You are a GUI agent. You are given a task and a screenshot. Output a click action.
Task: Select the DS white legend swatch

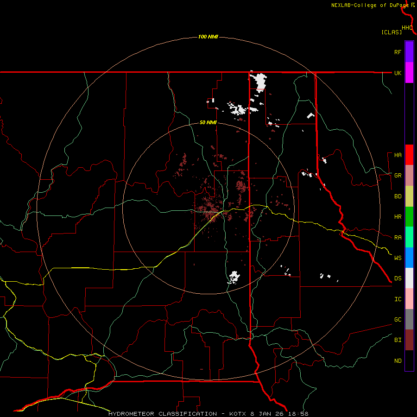point(409,278)
